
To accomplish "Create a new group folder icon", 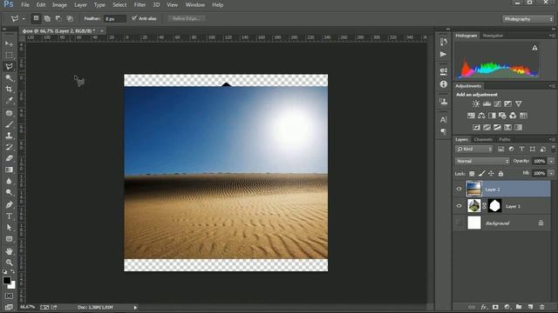I will [519, 307].
